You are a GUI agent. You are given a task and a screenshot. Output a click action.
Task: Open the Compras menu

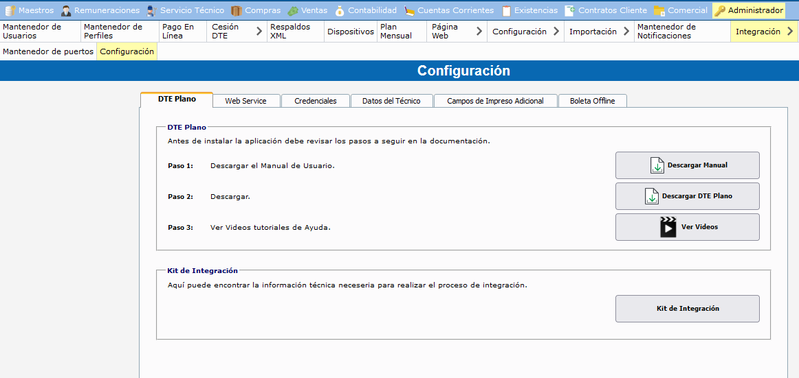256,10
